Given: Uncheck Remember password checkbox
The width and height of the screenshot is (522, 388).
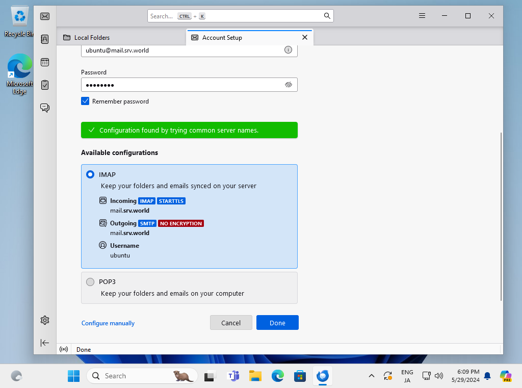Looking at the screenshot, I should [x=85, y=101].
